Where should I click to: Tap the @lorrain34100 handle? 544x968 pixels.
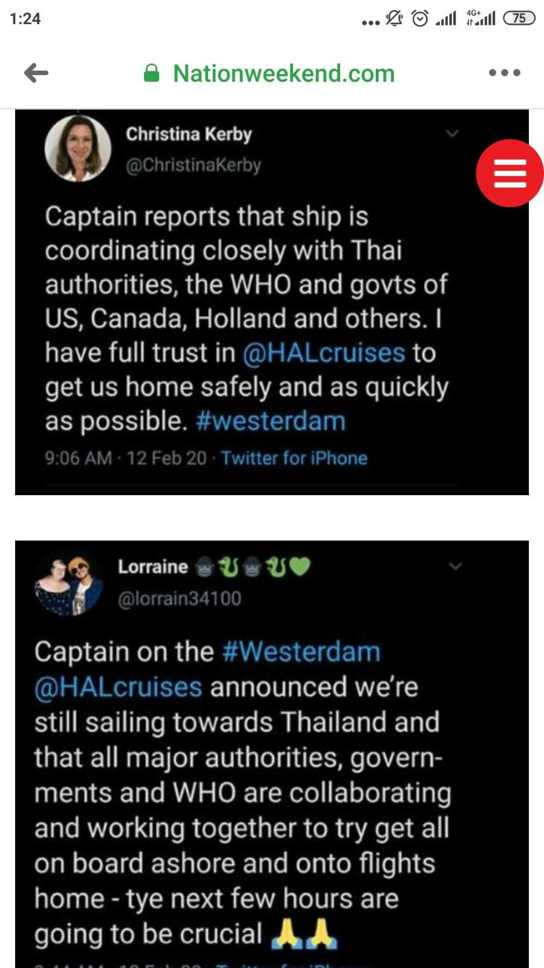pyautogui.click(x=179, y=599)
